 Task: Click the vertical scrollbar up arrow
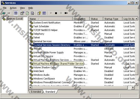click(136, 19)
